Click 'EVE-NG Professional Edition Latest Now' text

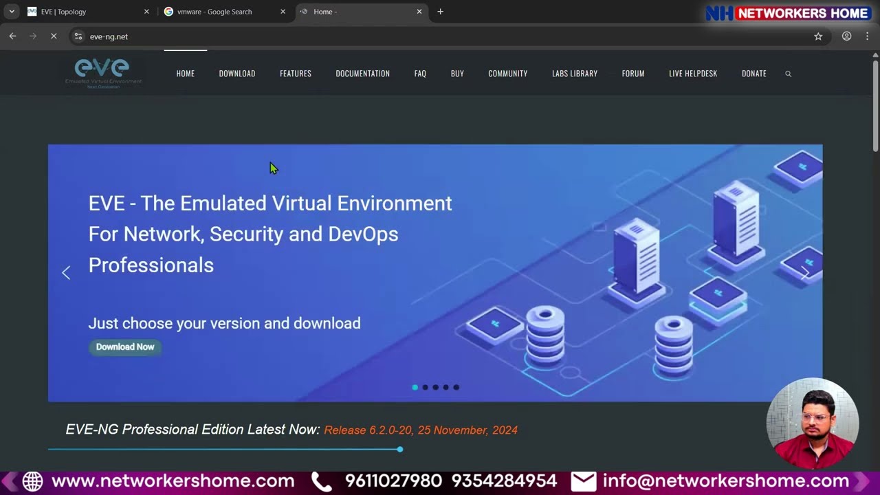192,430
